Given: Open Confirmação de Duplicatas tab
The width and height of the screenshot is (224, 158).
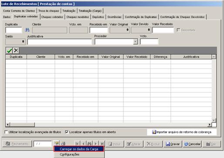Looking at the screenshot, I should click(x=141, y=17).
